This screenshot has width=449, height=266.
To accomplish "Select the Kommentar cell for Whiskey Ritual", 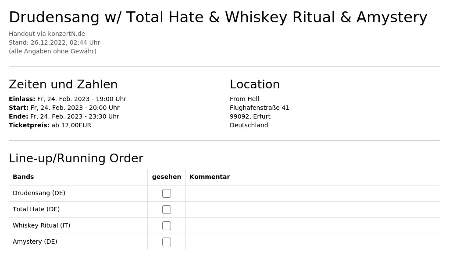I will 313,226.
